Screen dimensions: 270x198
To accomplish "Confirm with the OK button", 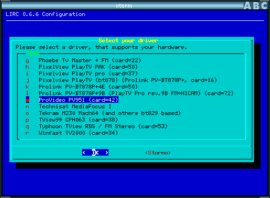I will point(95,152).
